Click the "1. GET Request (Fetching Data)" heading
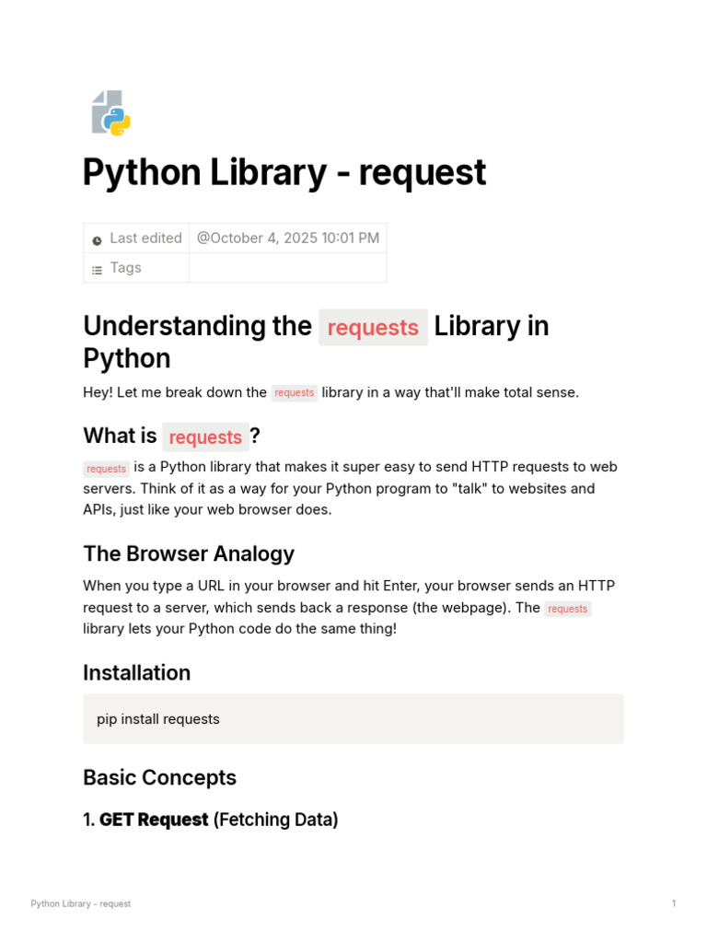The height and width of the screenshot is (943, 707). coord(210,820)
